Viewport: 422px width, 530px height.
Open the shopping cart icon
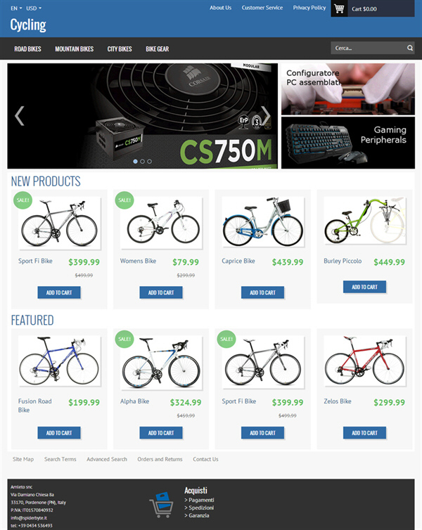339,8
